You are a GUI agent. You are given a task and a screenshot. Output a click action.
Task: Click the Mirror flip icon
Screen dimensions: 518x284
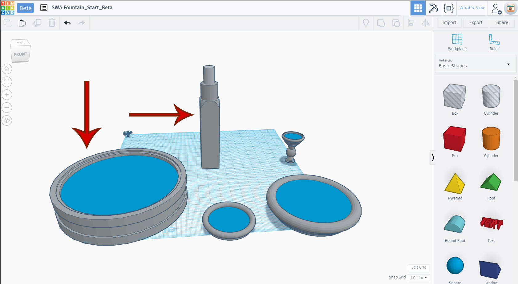pos(426,23)
